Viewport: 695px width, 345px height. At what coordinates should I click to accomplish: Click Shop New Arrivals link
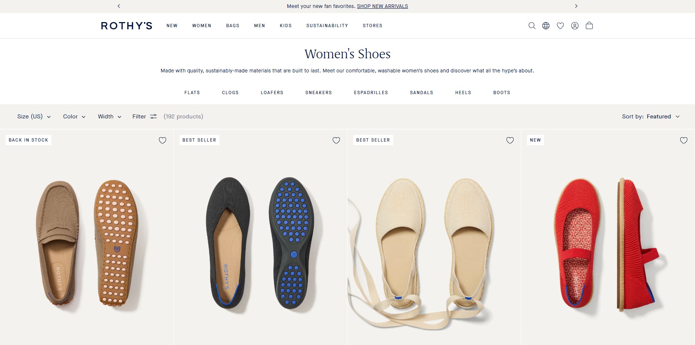click(x=382, y=6)
